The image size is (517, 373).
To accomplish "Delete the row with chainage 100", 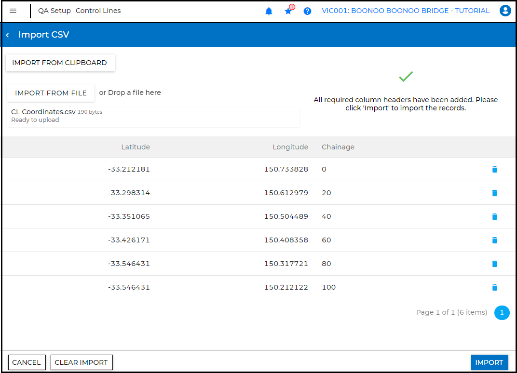I will coord(494,288).
